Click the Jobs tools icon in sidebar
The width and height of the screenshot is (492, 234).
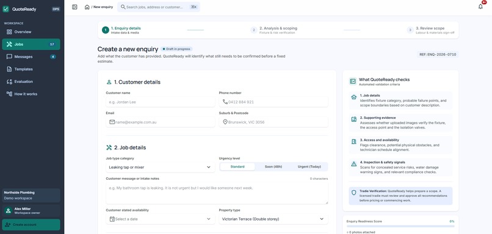9,44
